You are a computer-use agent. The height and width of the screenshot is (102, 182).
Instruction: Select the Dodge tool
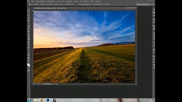[x=28, y=44]
